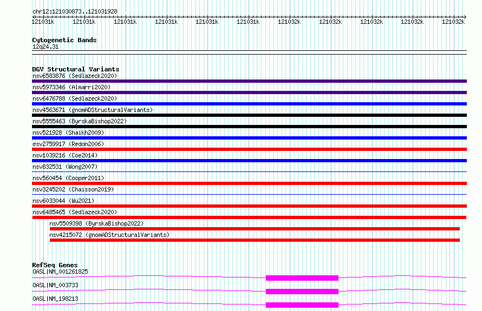
Task: Open variant nsv6583876 (Sedlazeck2020) label
Action: (75, 76)
